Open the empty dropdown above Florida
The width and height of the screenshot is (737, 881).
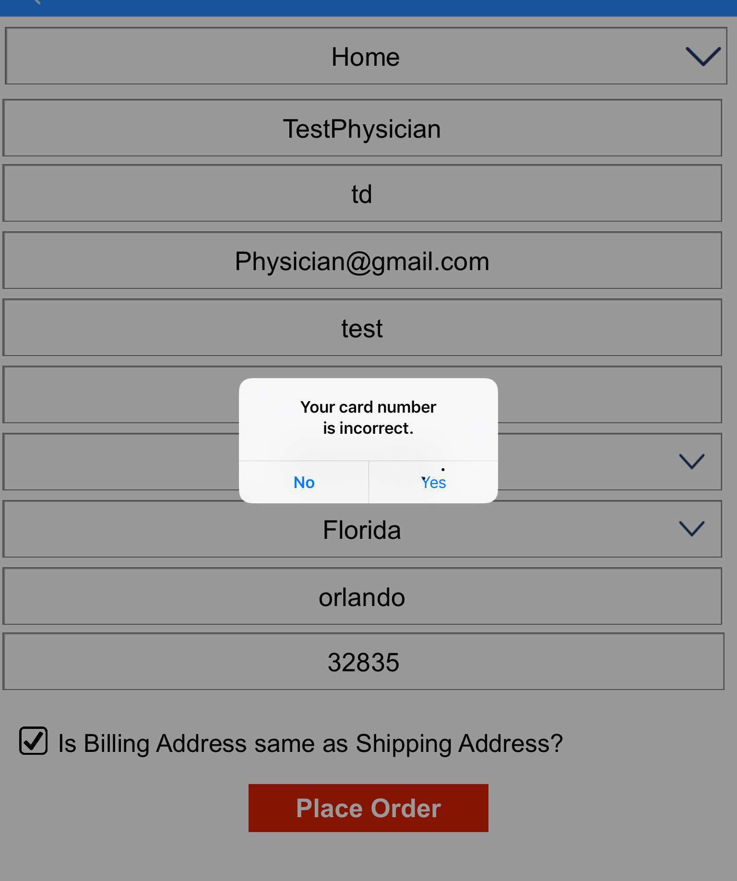tap(120, 462)
